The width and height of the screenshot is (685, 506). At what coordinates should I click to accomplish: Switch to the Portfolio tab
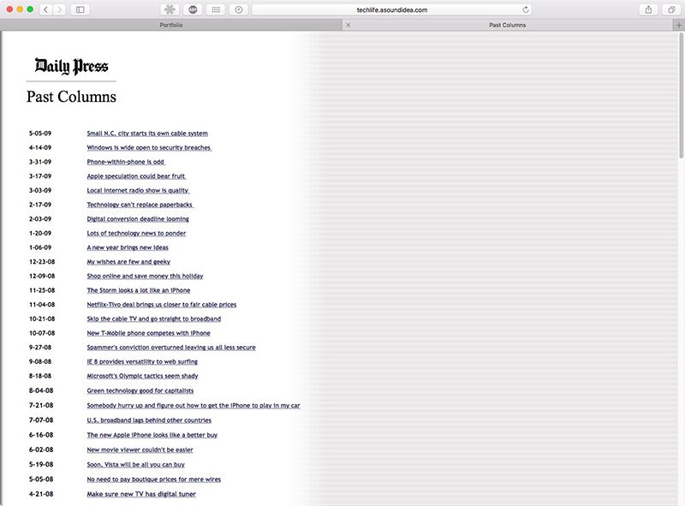tap(171, 25)
